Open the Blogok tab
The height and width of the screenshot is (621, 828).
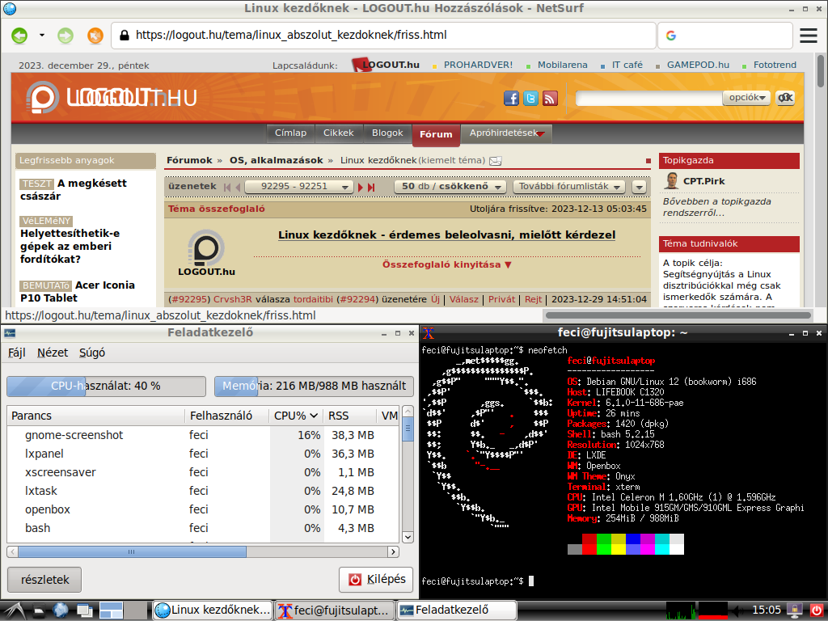click(x=387, y=133)
